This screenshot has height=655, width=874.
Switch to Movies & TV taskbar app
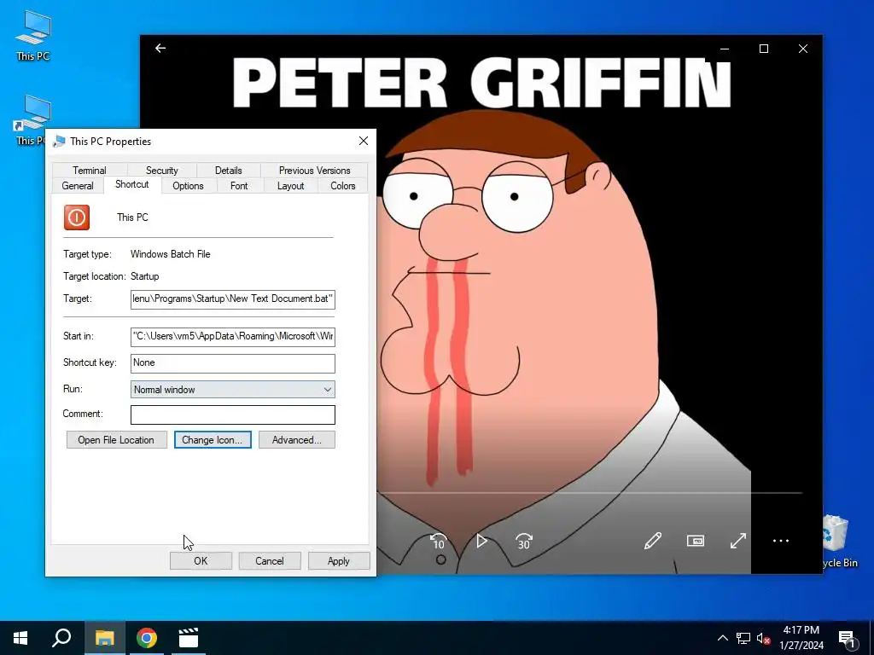189,638
